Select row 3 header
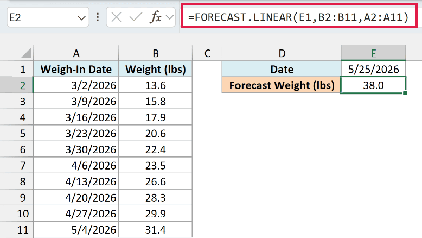The image size is (422, 238). tap(17, 102)
